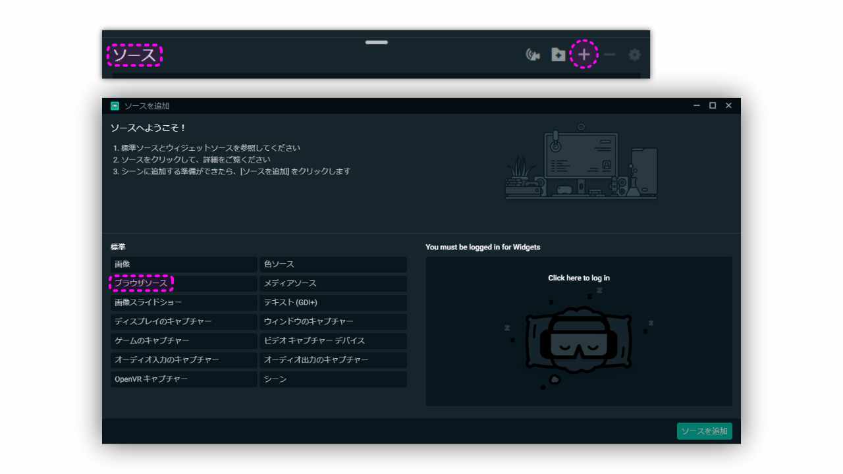Click the green ソースを追加 button
Image resolution: width=843 pixels, height=474 pixels.
[x=704, y=431]
